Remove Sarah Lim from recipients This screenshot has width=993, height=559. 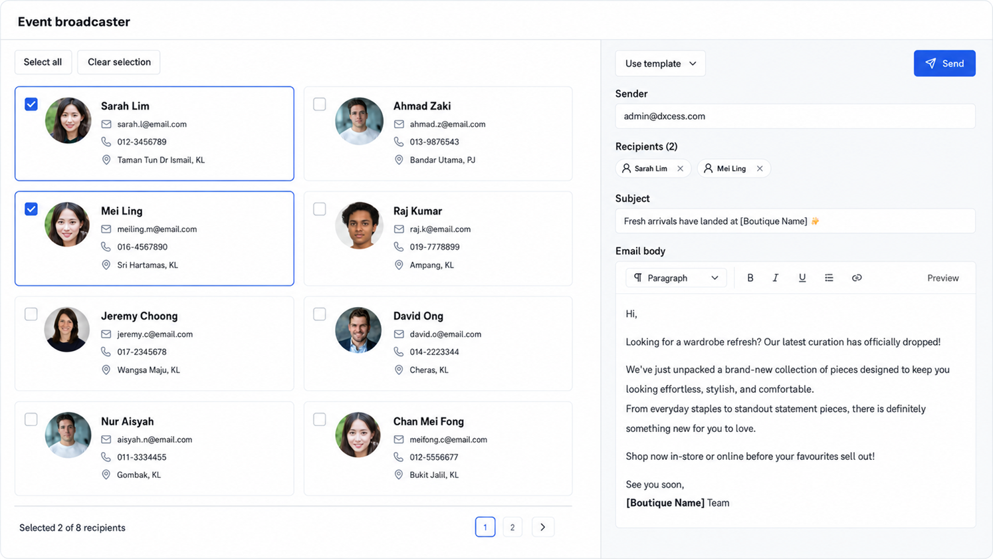680,169
